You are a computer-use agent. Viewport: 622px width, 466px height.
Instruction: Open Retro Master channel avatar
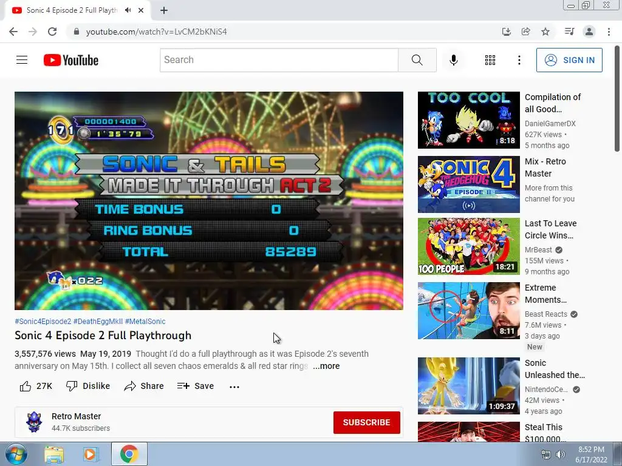click(x=34, y=422)
